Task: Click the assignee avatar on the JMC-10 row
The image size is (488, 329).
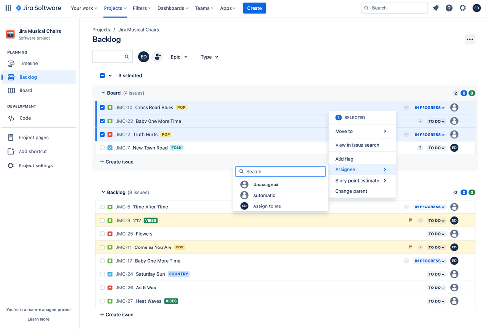Action: pos(454,107)
